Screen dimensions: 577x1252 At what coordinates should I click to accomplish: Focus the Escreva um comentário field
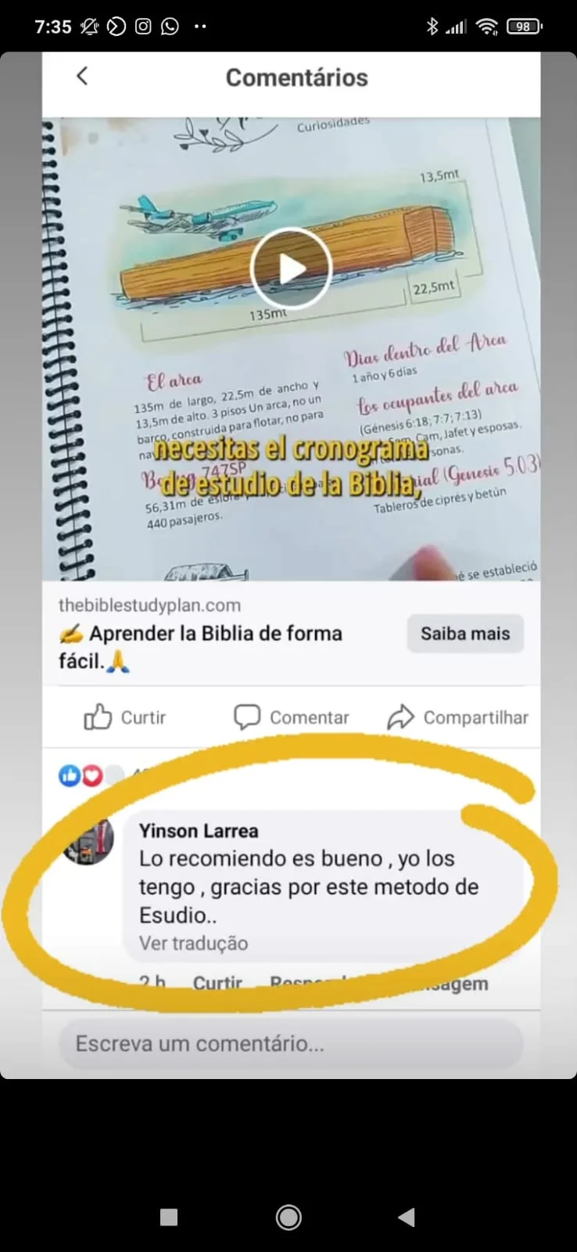coord(291,1044)
